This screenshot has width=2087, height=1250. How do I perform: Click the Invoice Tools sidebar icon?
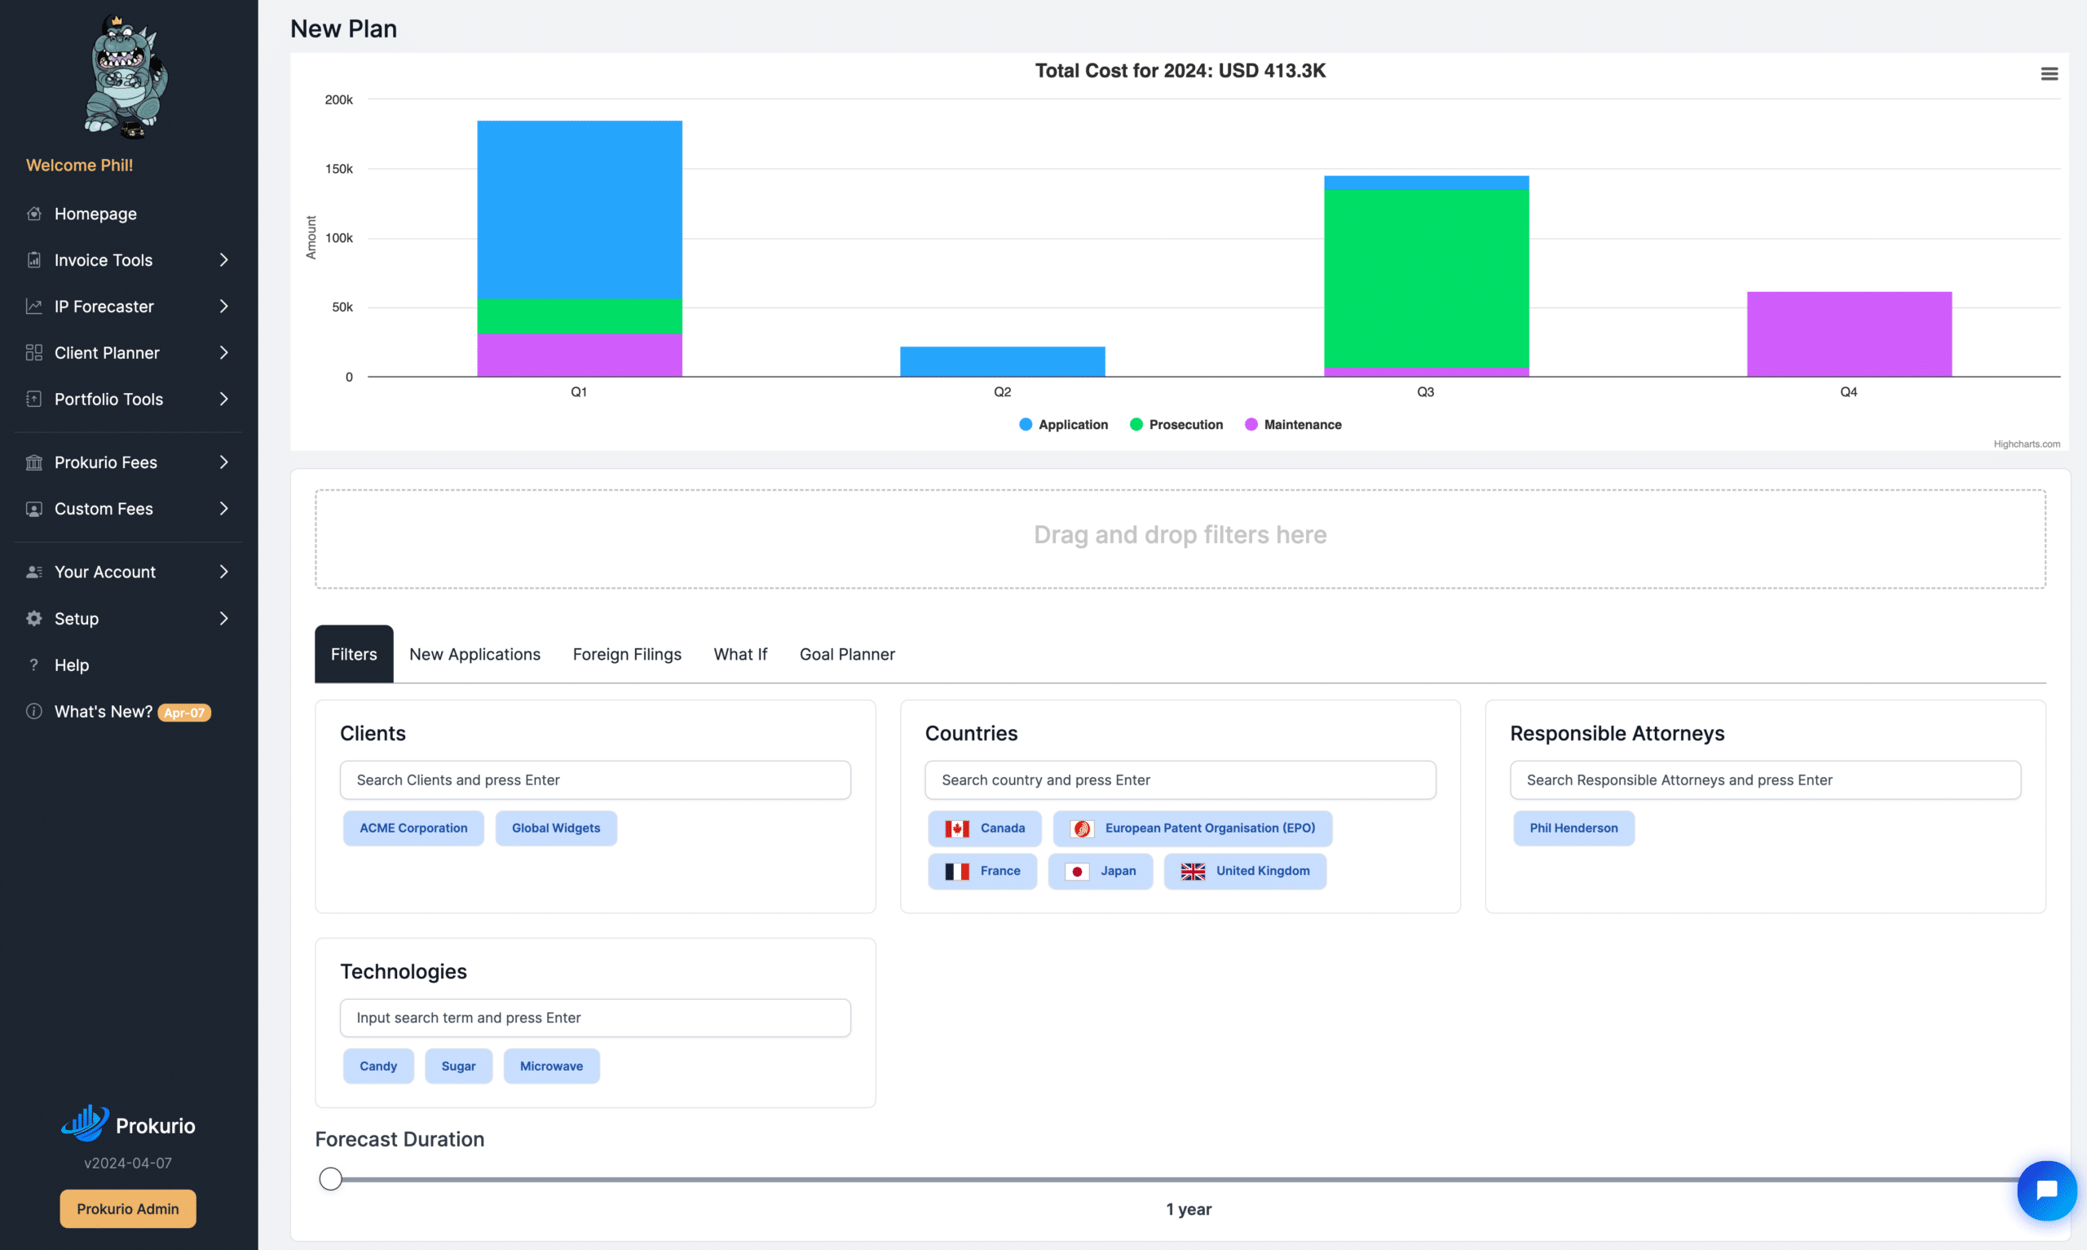tap(33, 260)
